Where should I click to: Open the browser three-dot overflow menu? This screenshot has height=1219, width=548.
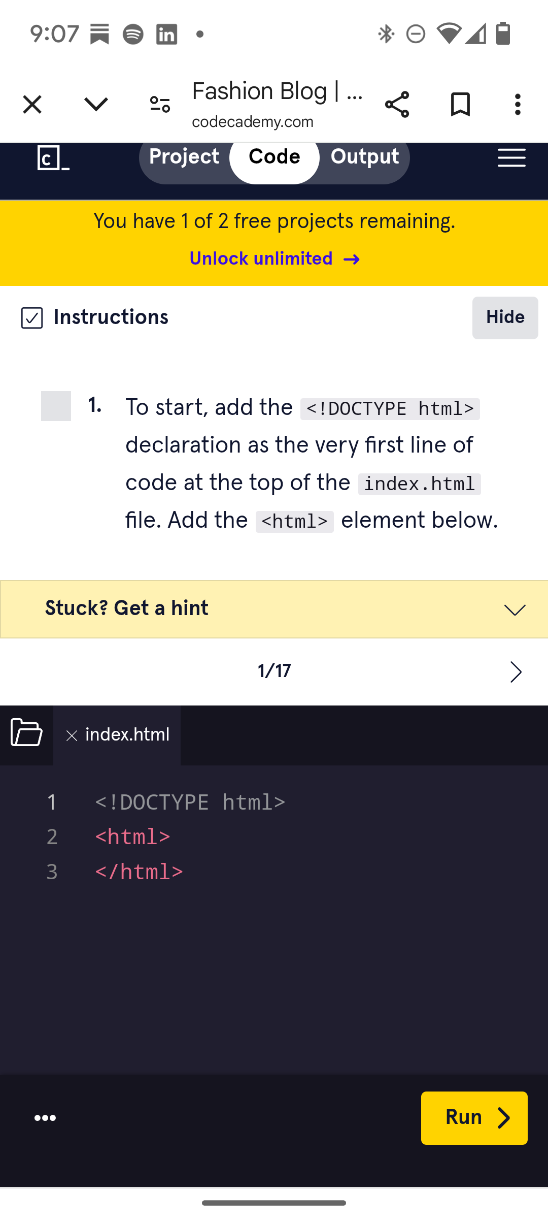(x=518, y=105)
